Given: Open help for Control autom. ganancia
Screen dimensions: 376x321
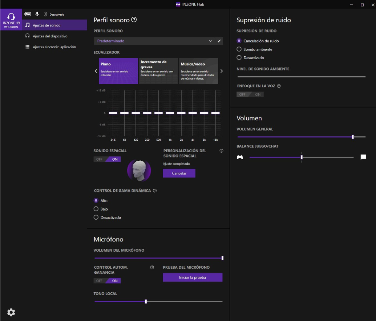Looking at the screenshot, I should (152, 268).
